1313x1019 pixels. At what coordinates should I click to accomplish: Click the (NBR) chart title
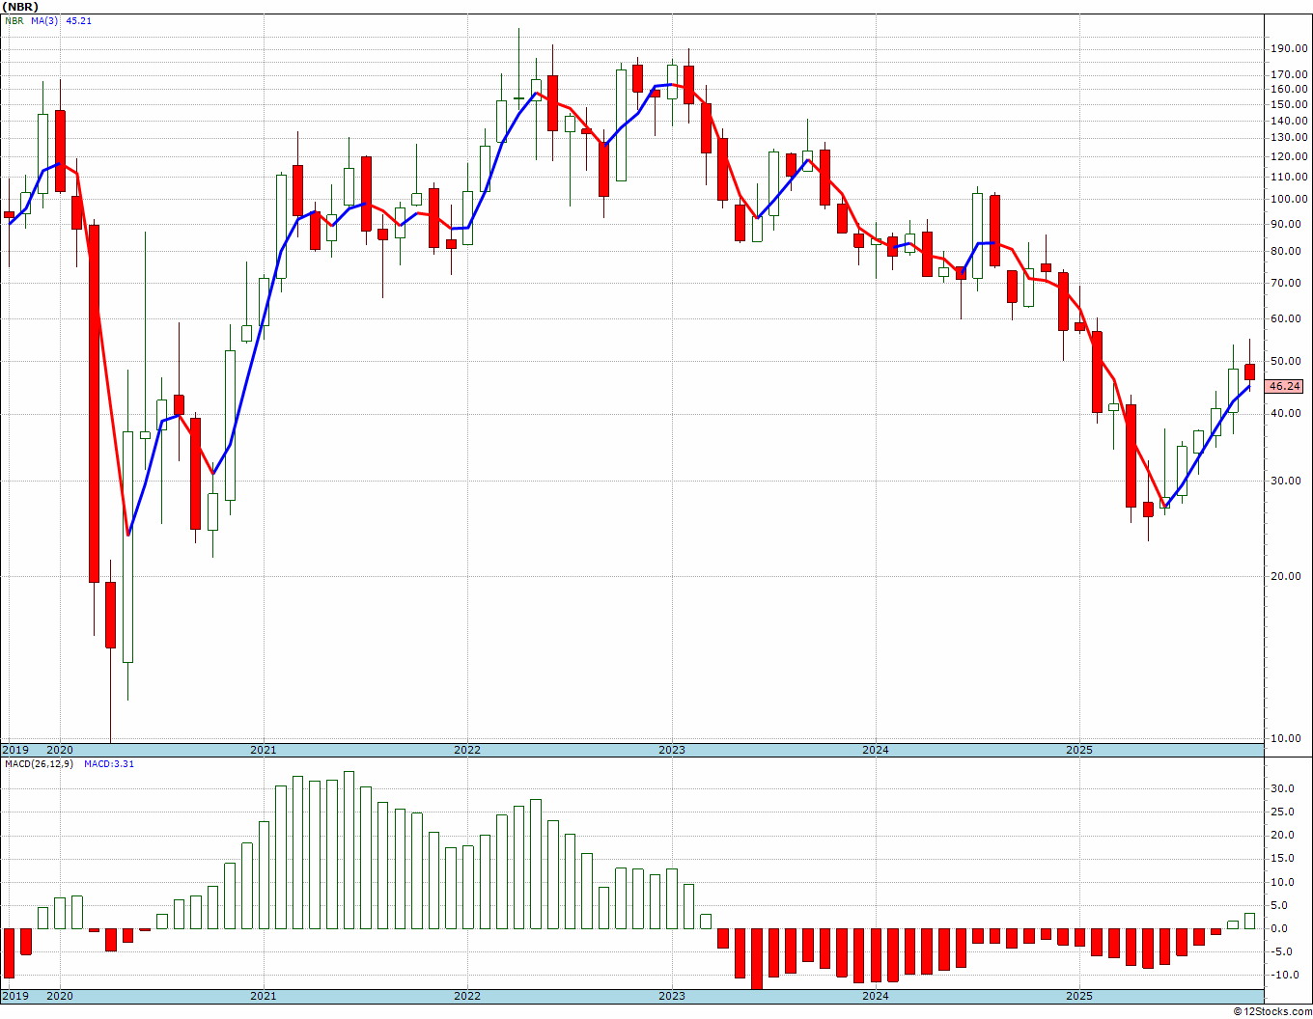[x=18, y=7]
